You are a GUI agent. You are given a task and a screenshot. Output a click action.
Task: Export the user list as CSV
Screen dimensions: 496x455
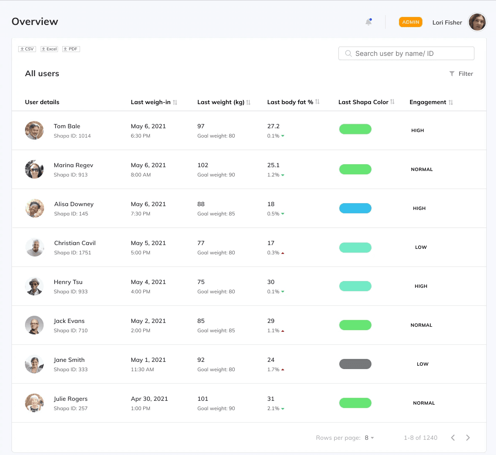(27, 49)
